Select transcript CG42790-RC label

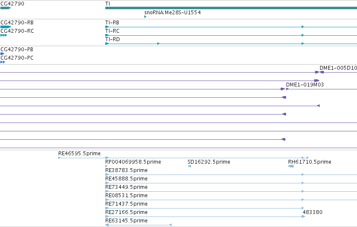[x=17, y=31]
